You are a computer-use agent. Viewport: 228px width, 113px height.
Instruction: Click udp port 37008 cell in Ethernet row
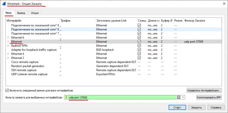(194, 42)
